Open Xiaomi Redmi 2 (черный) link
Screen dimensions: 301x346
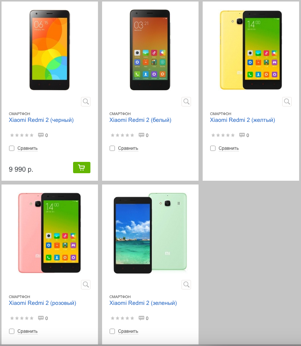[41, 120]
